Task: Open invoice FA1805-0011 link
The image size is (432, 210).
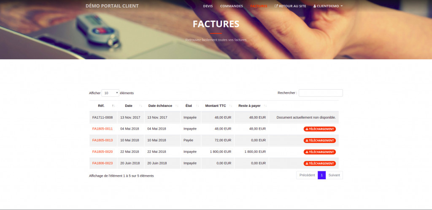Action: coord(103,129)
